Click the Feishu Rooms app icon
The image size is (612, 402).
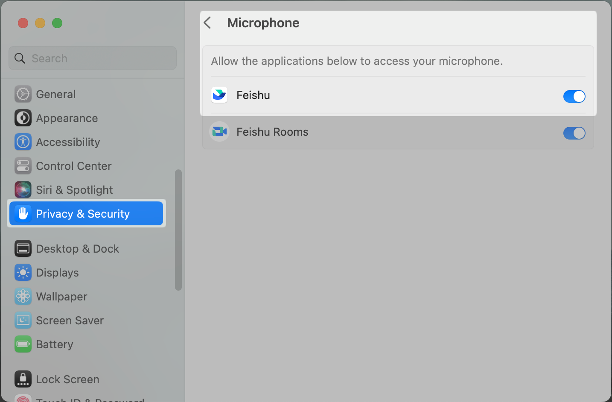(x=219, y=132)
